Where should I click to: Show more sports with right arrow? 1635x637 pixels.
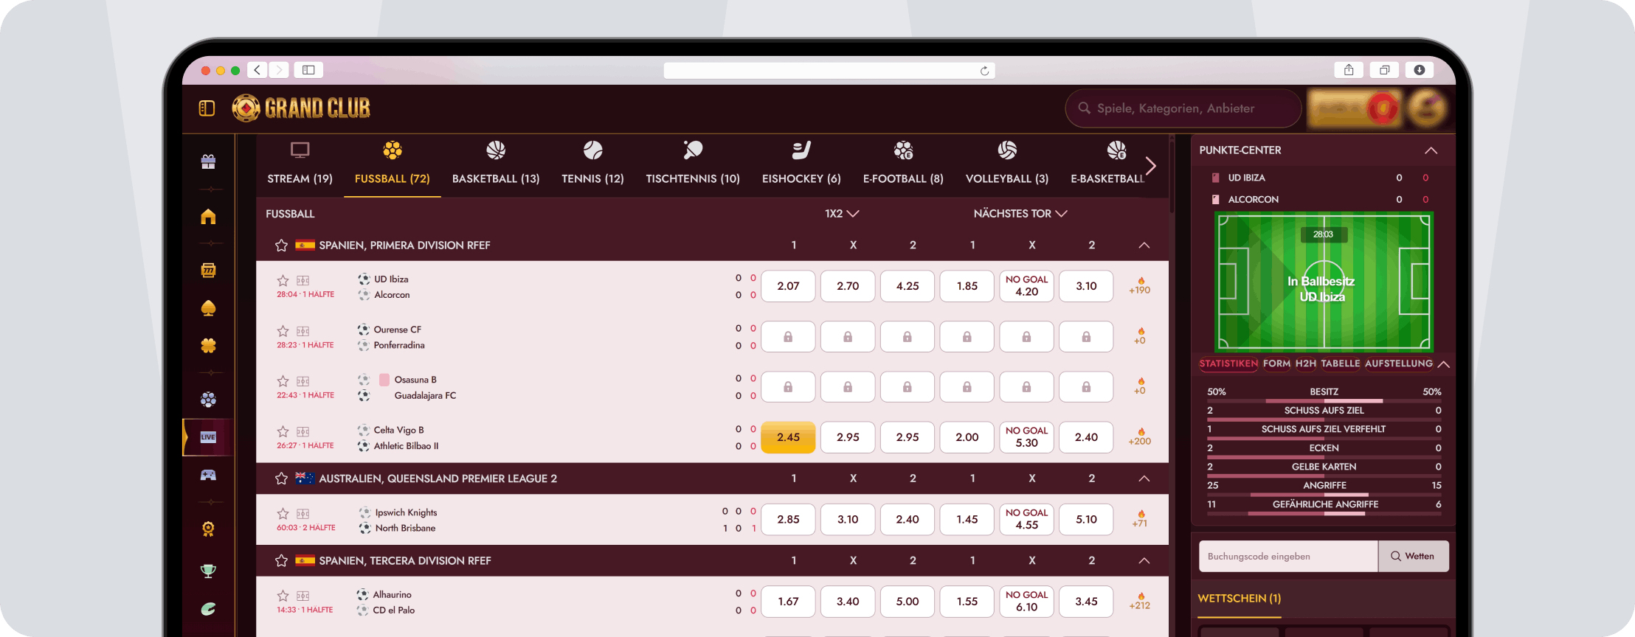[x=1150, y=166]
